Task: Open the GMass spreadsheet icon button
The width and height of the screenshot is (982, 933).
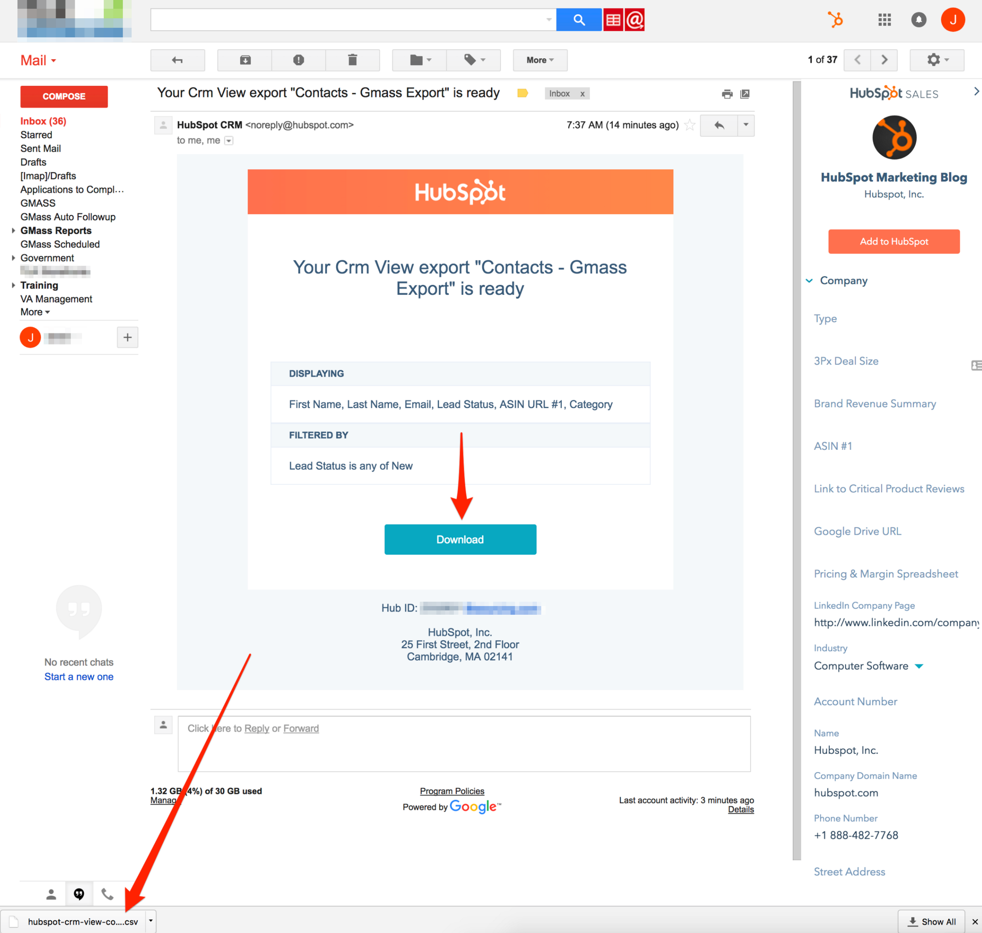Action: 613,20
